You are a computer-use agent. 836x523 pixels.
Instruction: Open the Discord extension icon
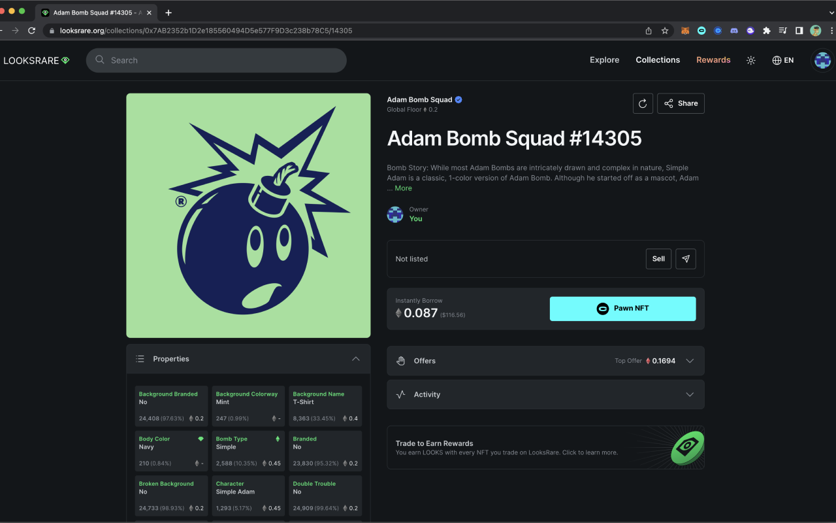(734, 31)
